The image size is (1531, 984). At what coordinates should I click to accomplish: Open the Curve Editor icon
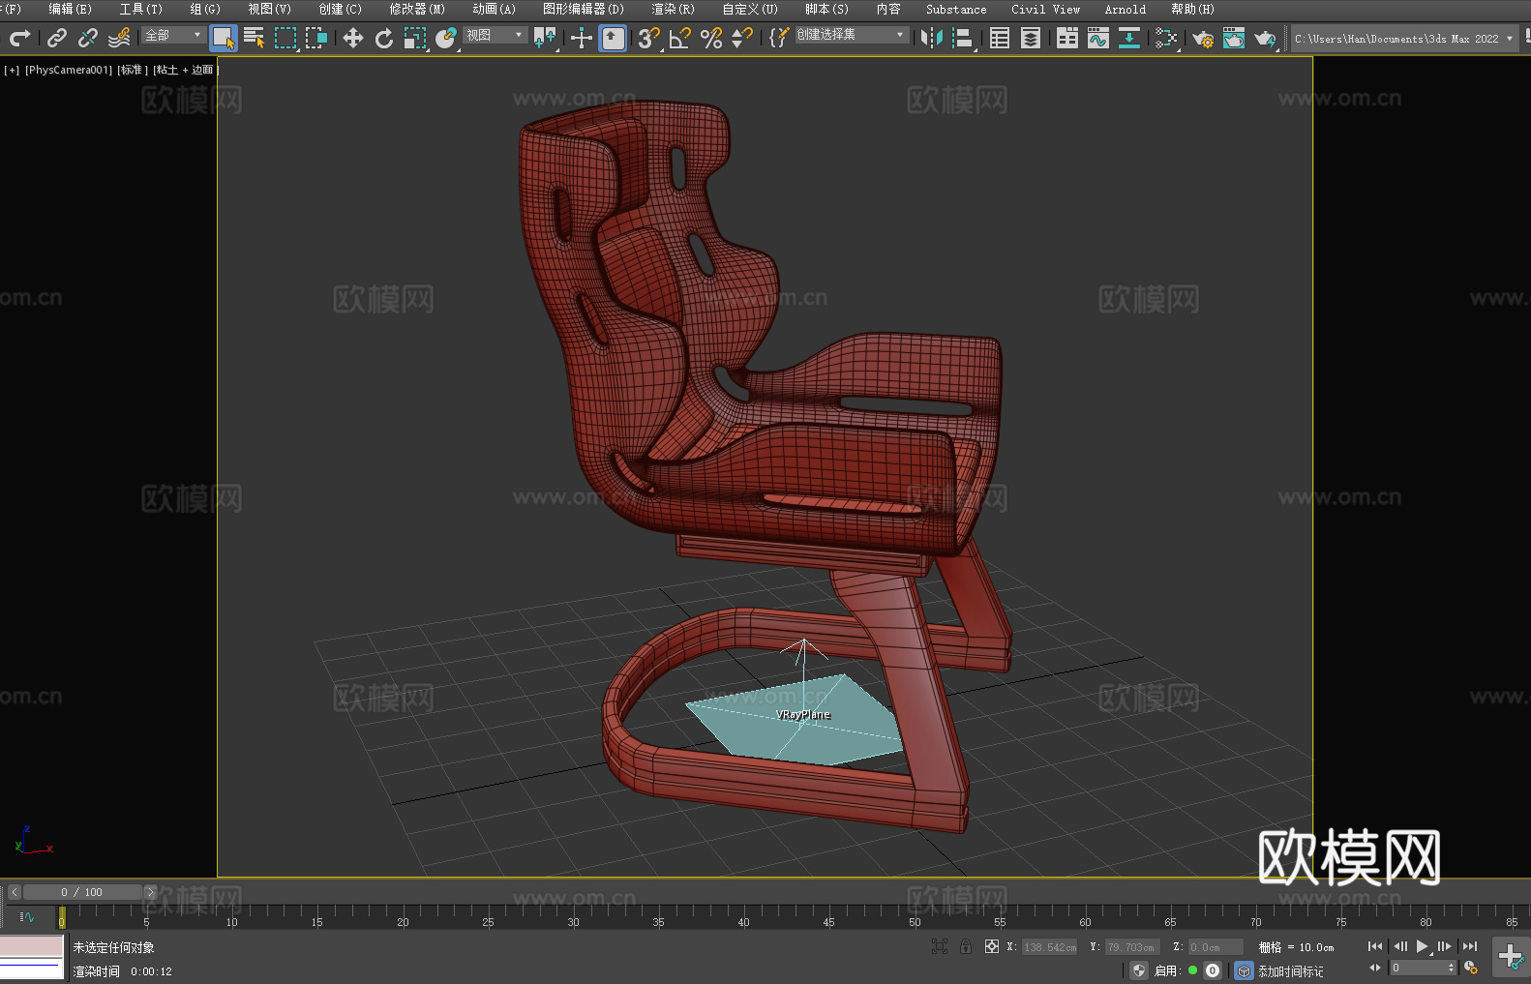tap(1098, 38)
